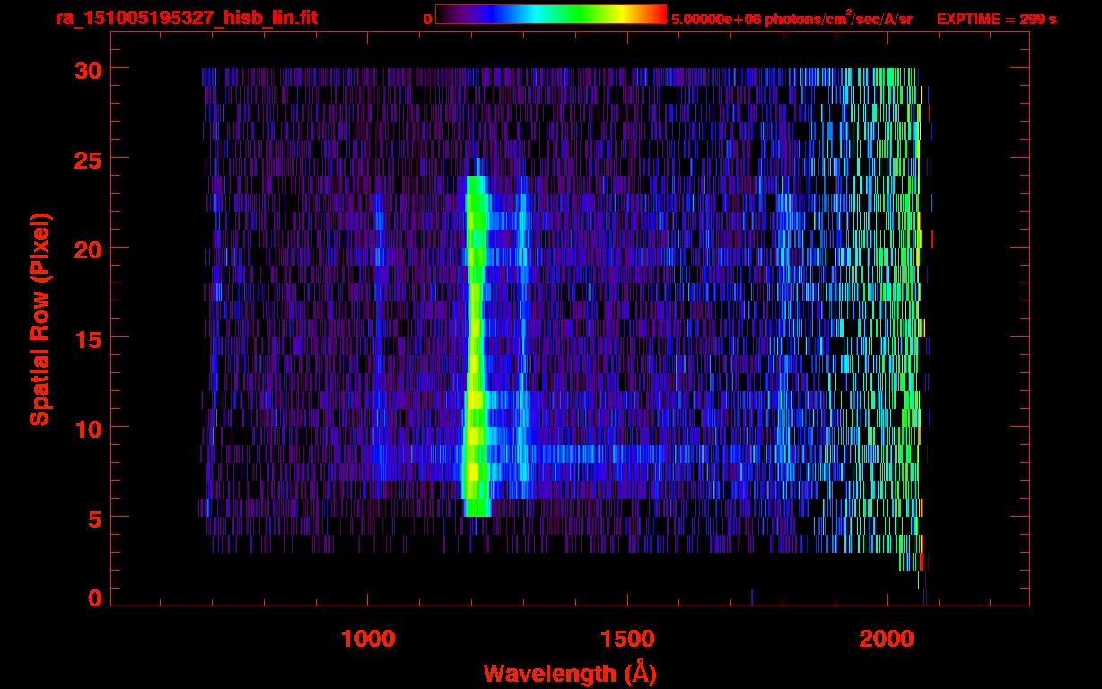Click the Wavelength (Å) axis label

[564, 673]
